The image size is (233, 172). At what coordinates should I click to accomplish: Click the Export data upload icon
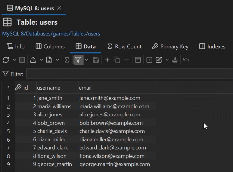click(33, 60)
